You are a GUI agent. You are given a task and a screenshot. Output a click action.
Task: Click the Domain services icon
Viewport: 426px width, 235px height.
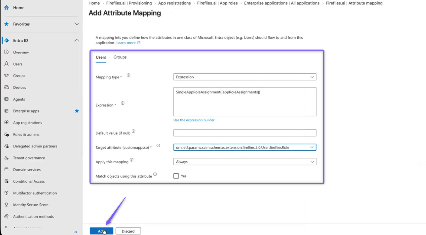tap(6, 169)
